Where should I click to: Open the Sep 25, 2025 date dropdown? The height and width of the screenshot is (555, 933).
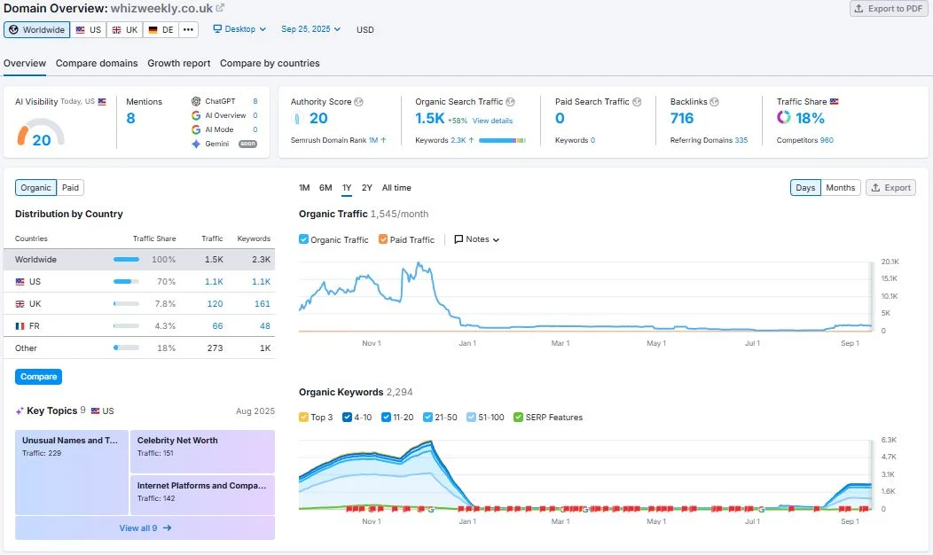point(310,29)
